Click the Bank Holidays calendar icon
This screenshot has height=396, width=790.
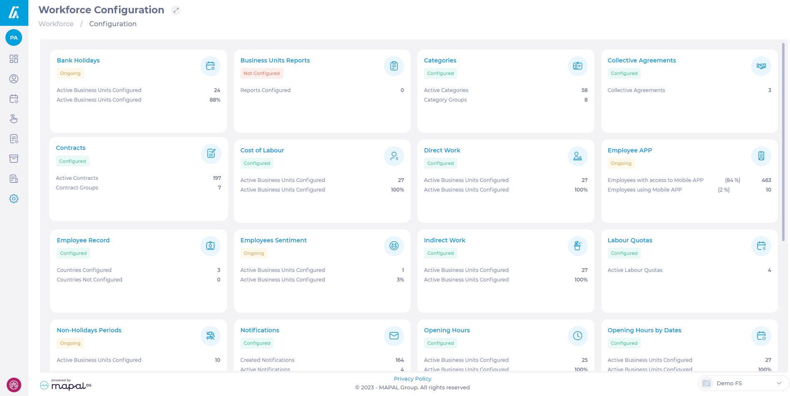click(210, 66)
